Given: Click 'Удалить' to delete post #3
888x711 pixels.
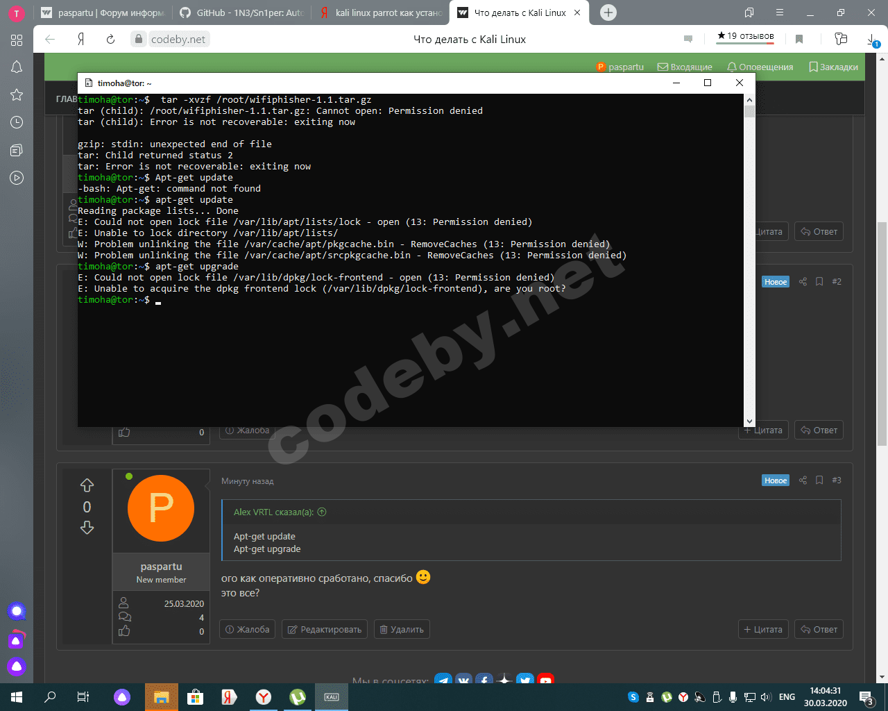Looking at the screenshot, I should (402, 630).
